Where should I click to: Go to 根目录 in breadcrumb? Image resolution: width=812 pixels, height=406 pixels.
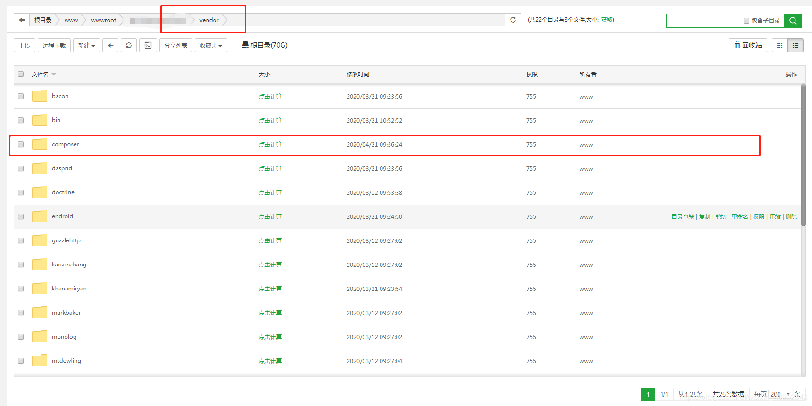pyautogui.click(x=43, y=20)
